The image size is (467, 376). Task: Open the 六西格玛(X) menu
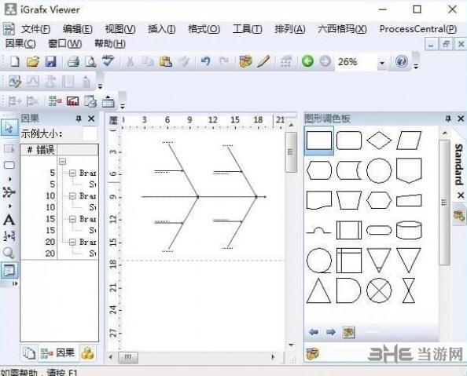[x=342, y=29]
